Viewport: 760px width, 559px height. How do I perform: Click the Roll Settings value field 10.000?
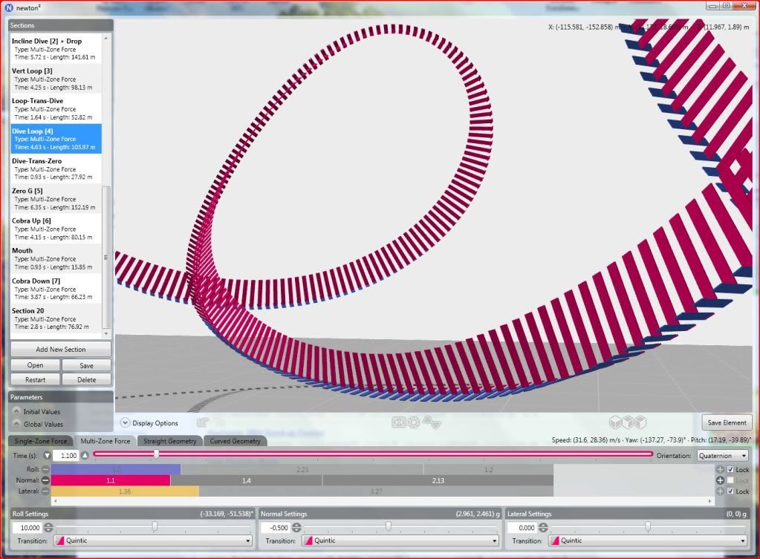click(27, 528)
